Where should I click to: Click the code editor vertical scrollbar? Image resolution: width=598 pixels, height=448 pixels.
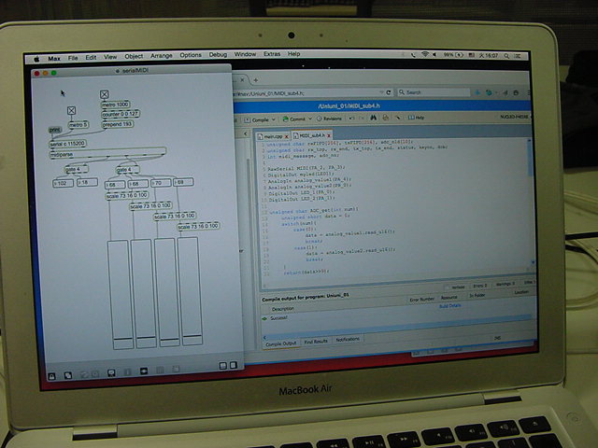(530, 202)
